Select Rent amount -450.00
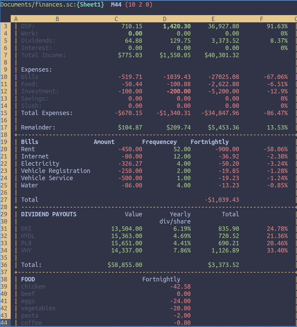 click(x=130, y=149)
